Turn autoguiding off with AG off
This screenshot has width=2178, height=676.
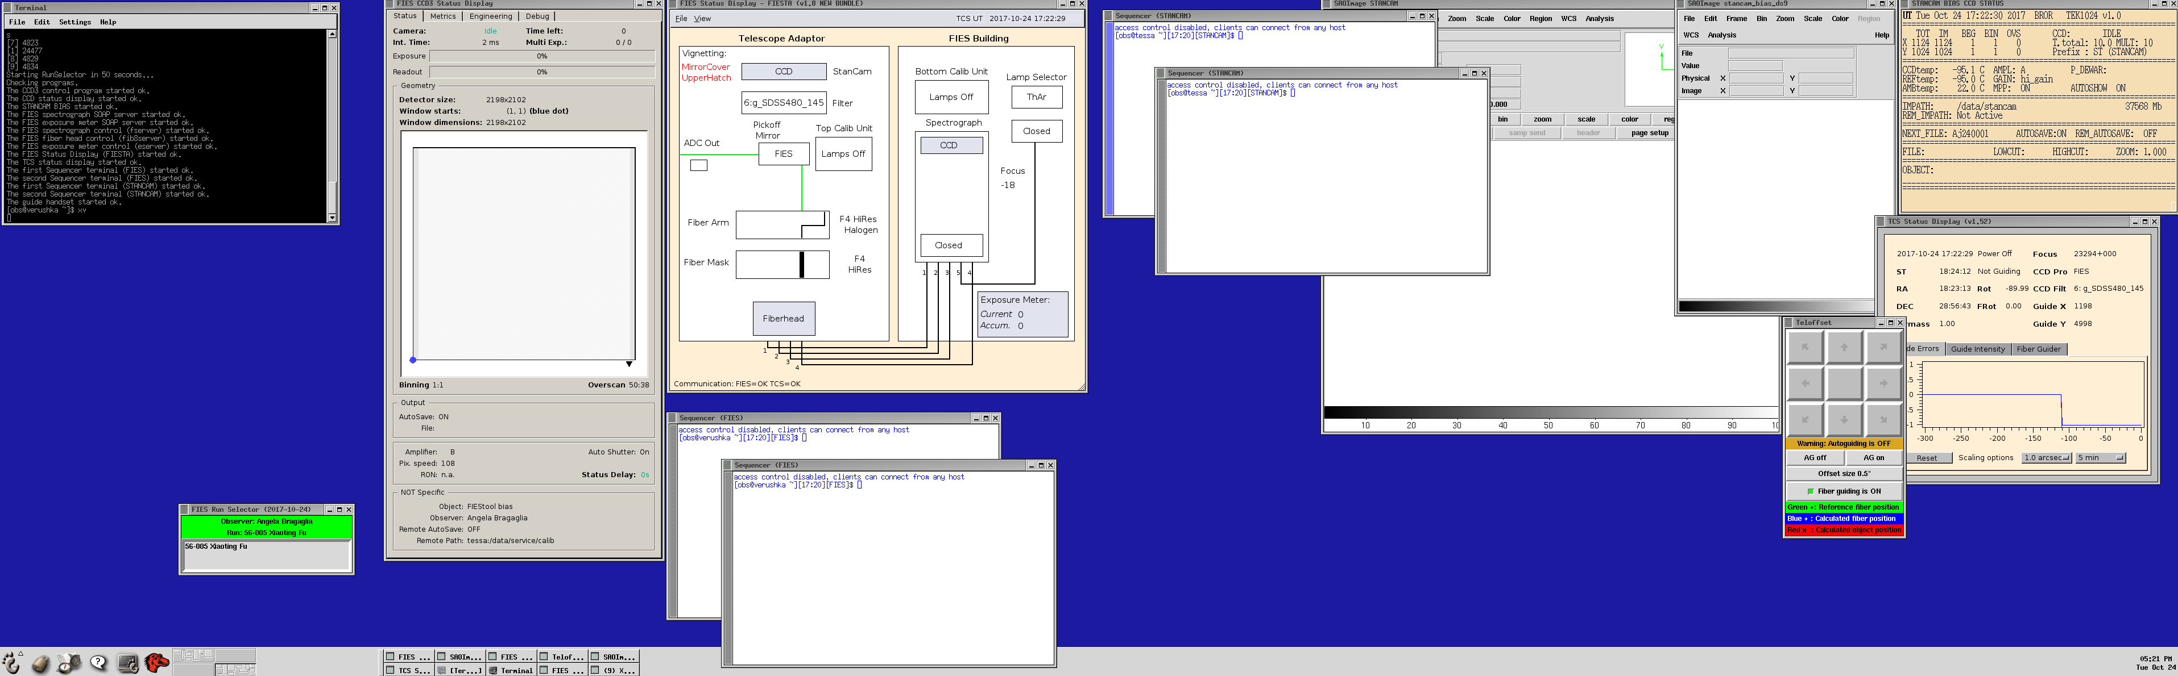(1815, 458)
